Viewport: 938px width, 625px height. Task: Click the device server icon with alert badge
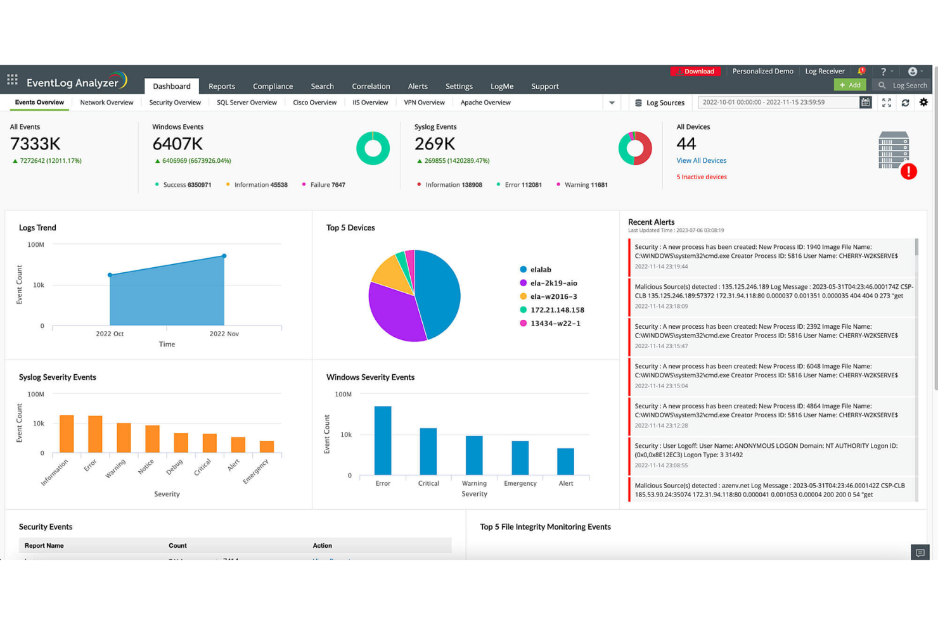894,152
